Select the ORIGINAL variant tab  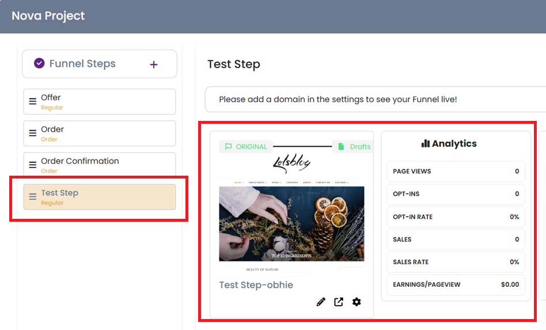coord(246,146)
